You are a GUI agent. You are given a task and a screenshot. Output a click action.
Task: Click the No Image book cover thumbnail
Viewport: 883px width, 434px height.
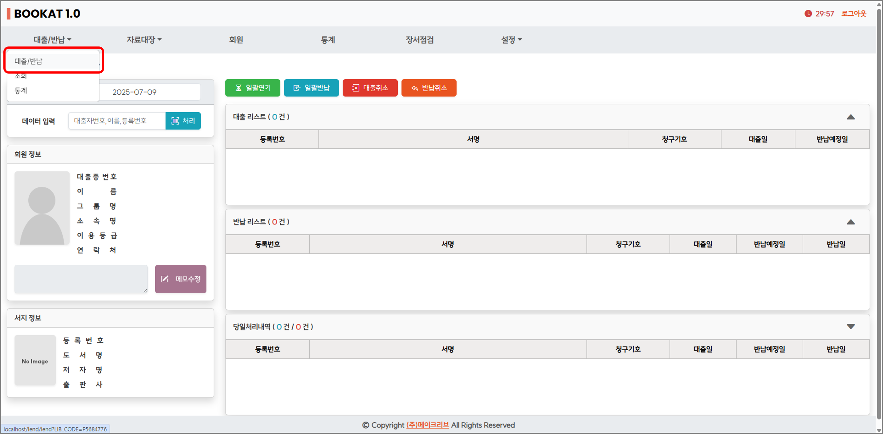35,361
